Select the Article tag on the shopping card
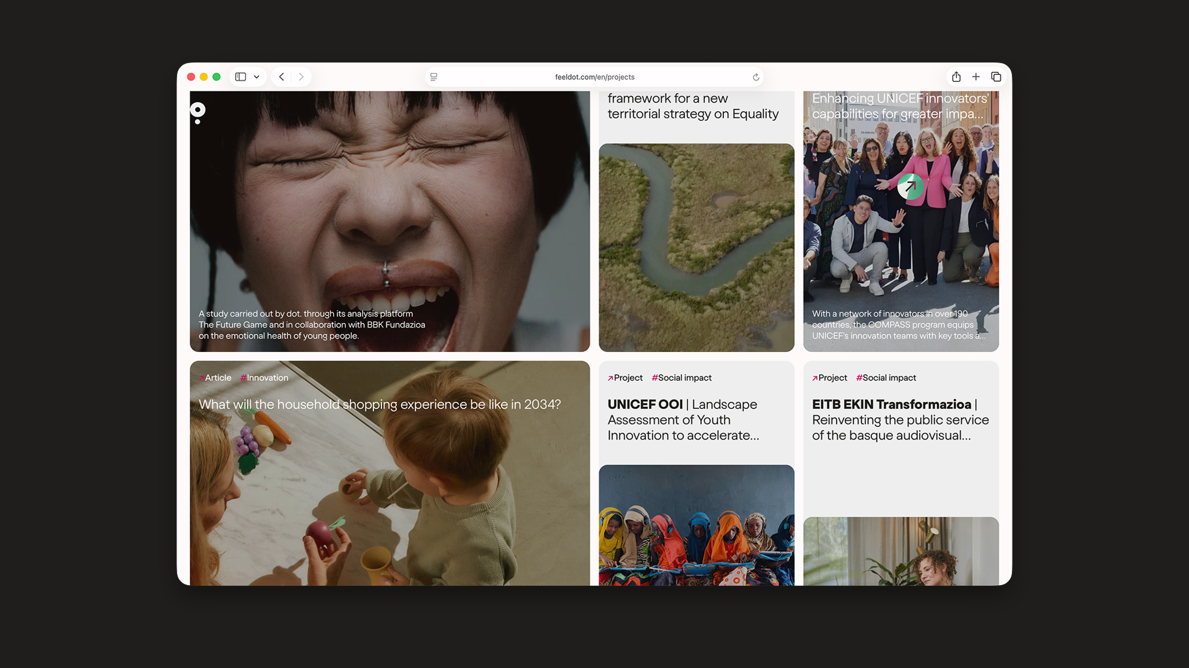This screenshot has height=668, width=1189. click(215, 377)
